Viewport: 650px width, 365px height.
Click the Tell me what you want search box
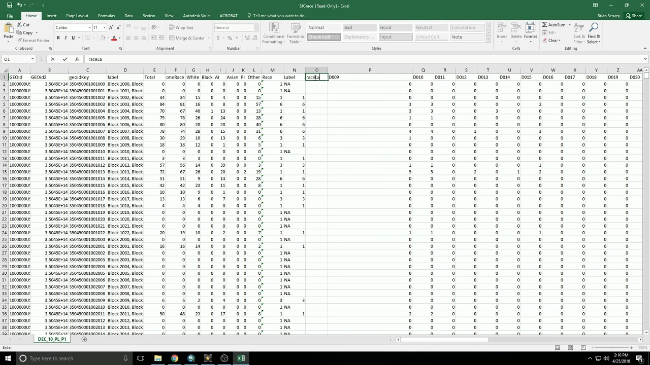click(x=280, y=16)
